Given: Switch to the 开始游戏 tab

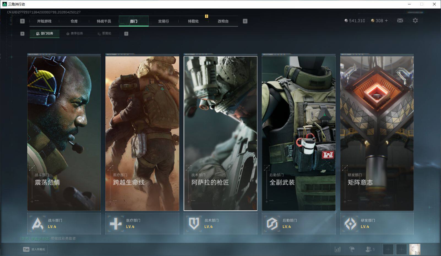Looking at the screenshot, I should point(44,21).
